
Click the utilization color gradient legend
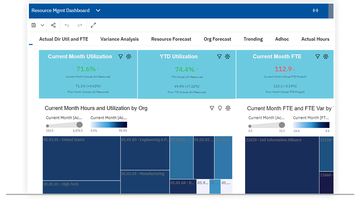pyautogui.click(x=109, y=125)
